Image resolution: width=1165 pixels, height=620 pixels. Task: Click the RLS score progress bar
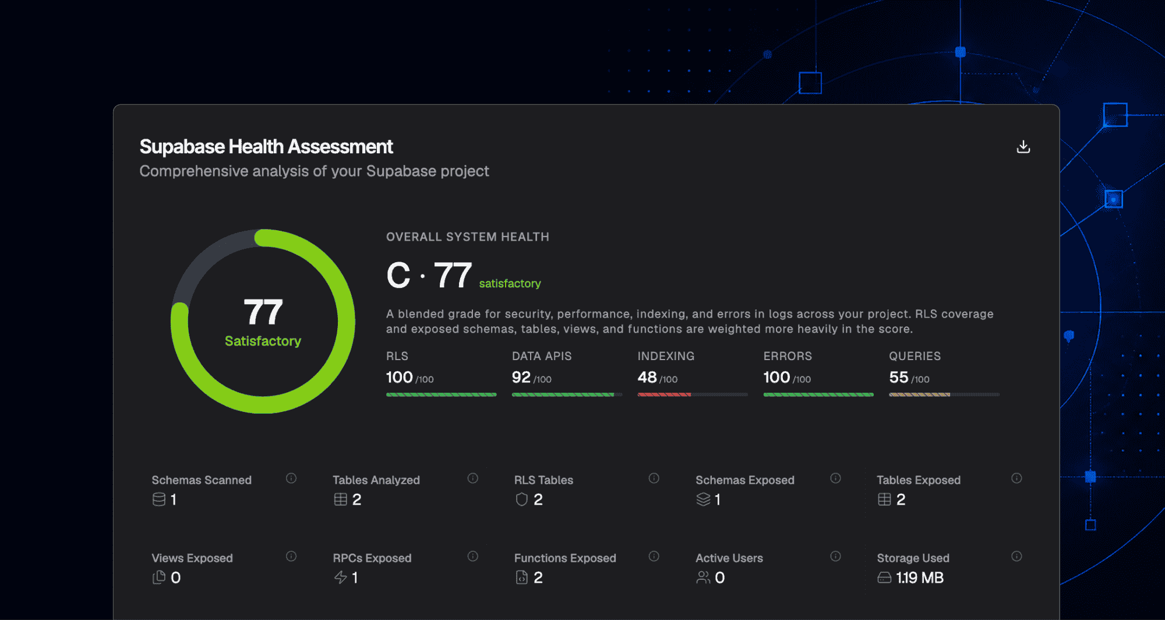pyautogui.click(x=441, y=394)
